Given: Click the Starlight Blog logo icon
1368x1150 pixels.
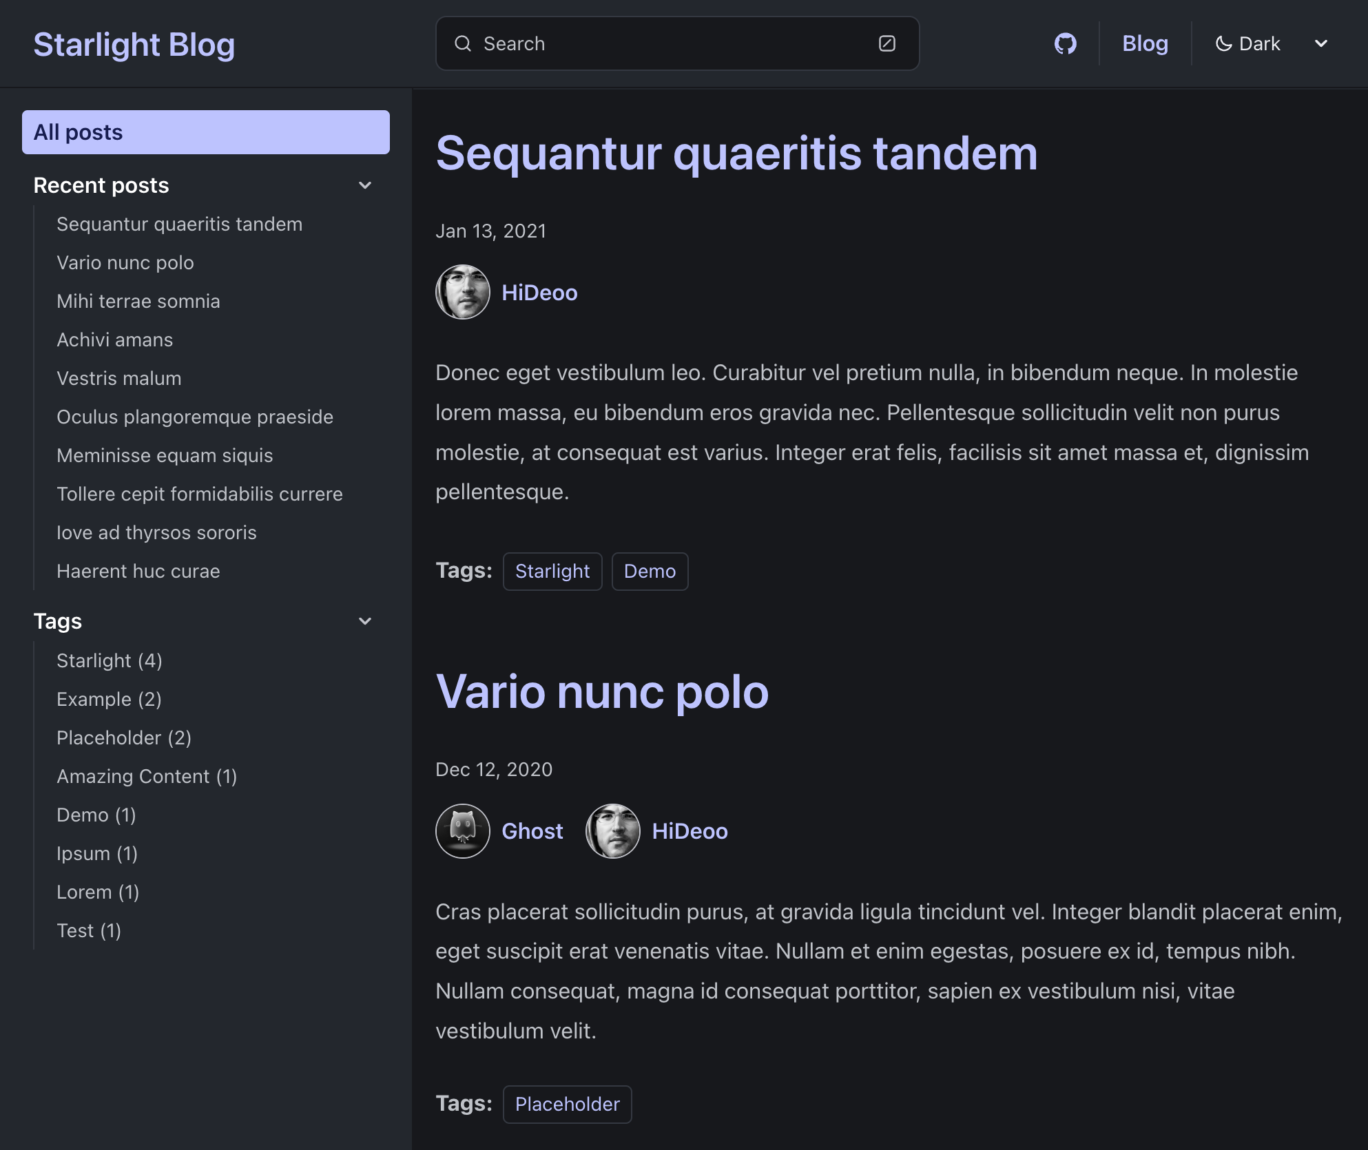Looking at the screenshot, I should coord(134,43).
